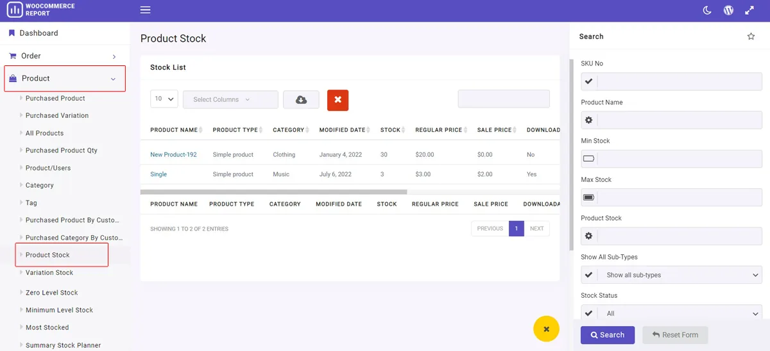Viewport: 770px width, 351px height.
Task: Go to Next page
Action: 537,229
